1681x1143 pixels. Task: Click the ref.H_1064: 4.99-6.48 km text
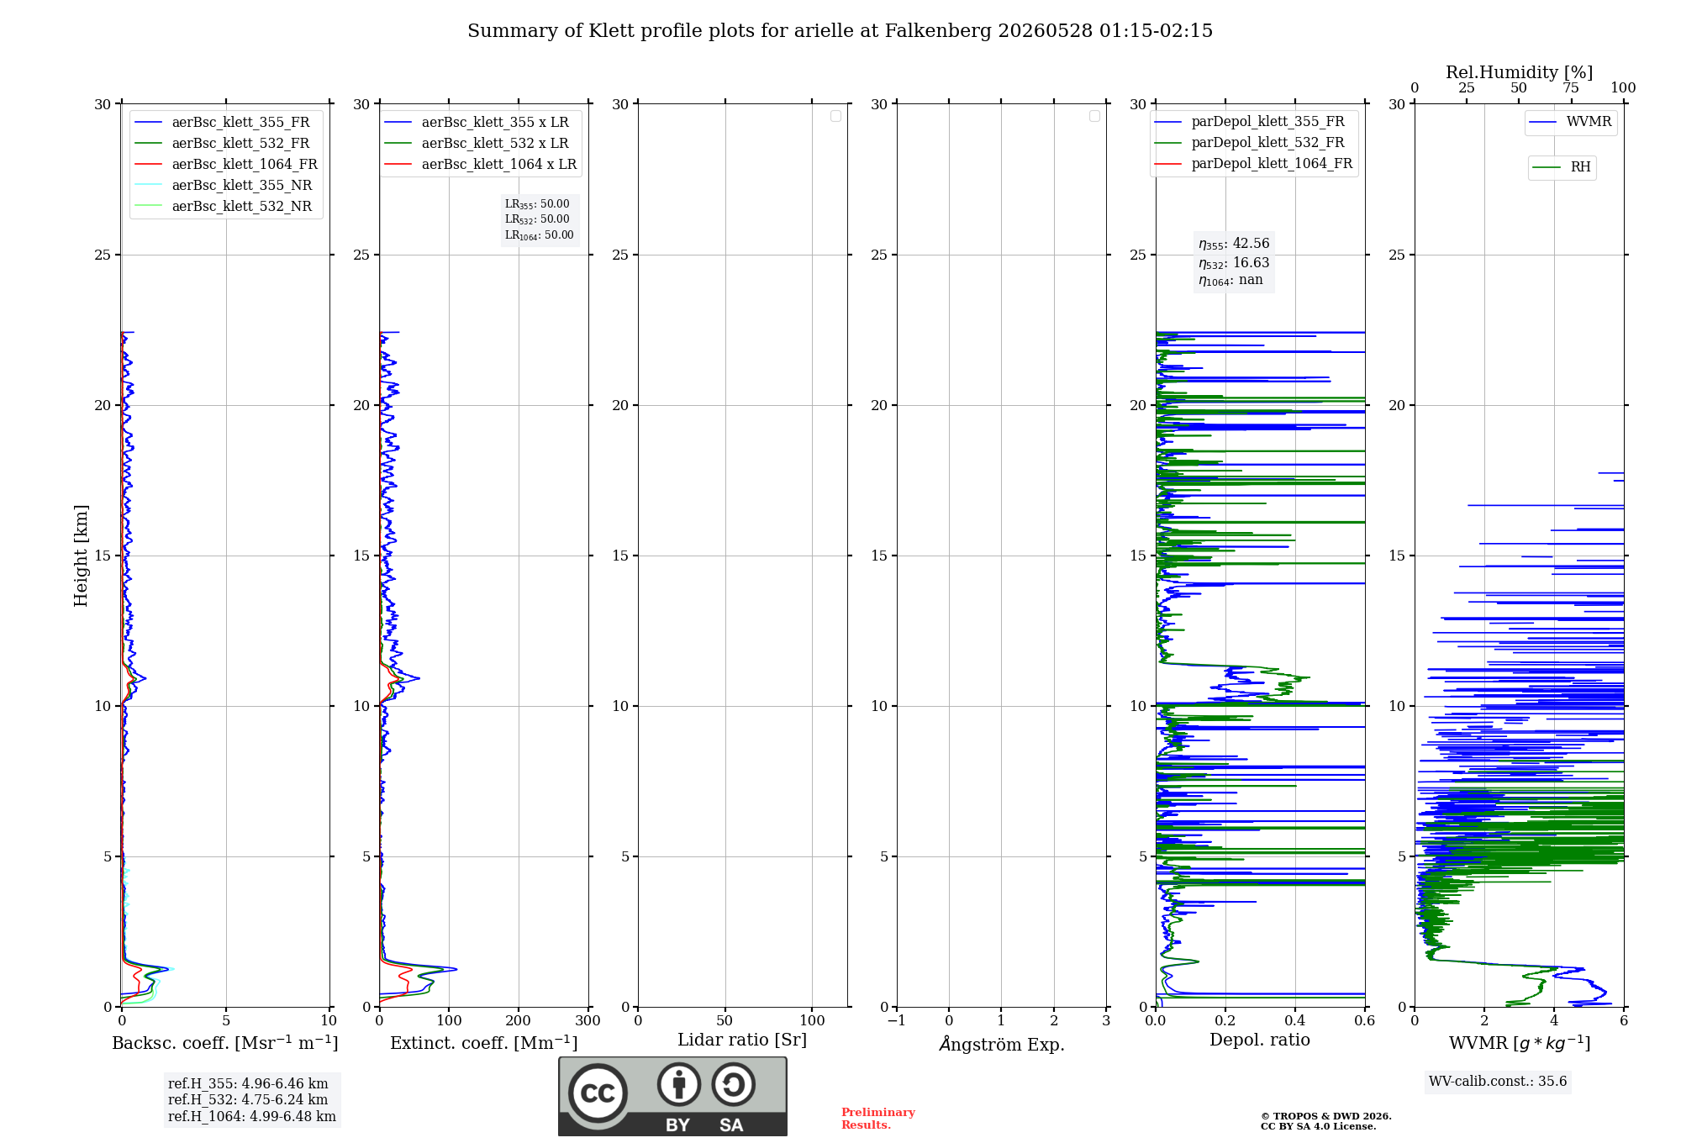click(x=252, y=1117)
